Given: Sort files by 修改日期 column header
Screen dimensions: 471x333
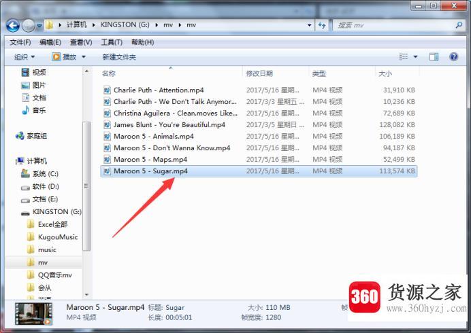Looking at the screenshot, I should 259,73.
